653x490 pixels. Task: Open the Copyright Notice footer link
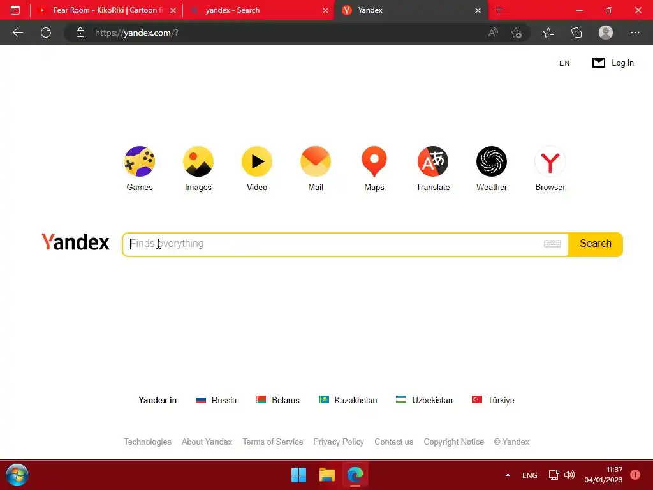pos(453,442)
